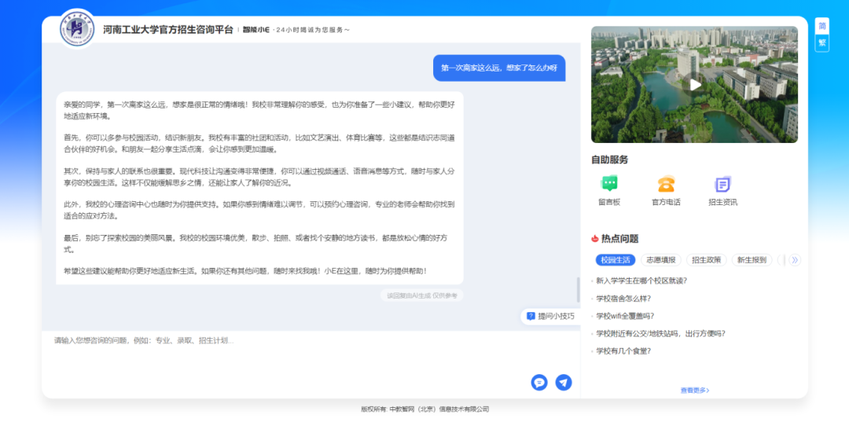849x422 pixels.
Task: Switch language to traditional Chinese (繁)
Action: coord(822,42)
